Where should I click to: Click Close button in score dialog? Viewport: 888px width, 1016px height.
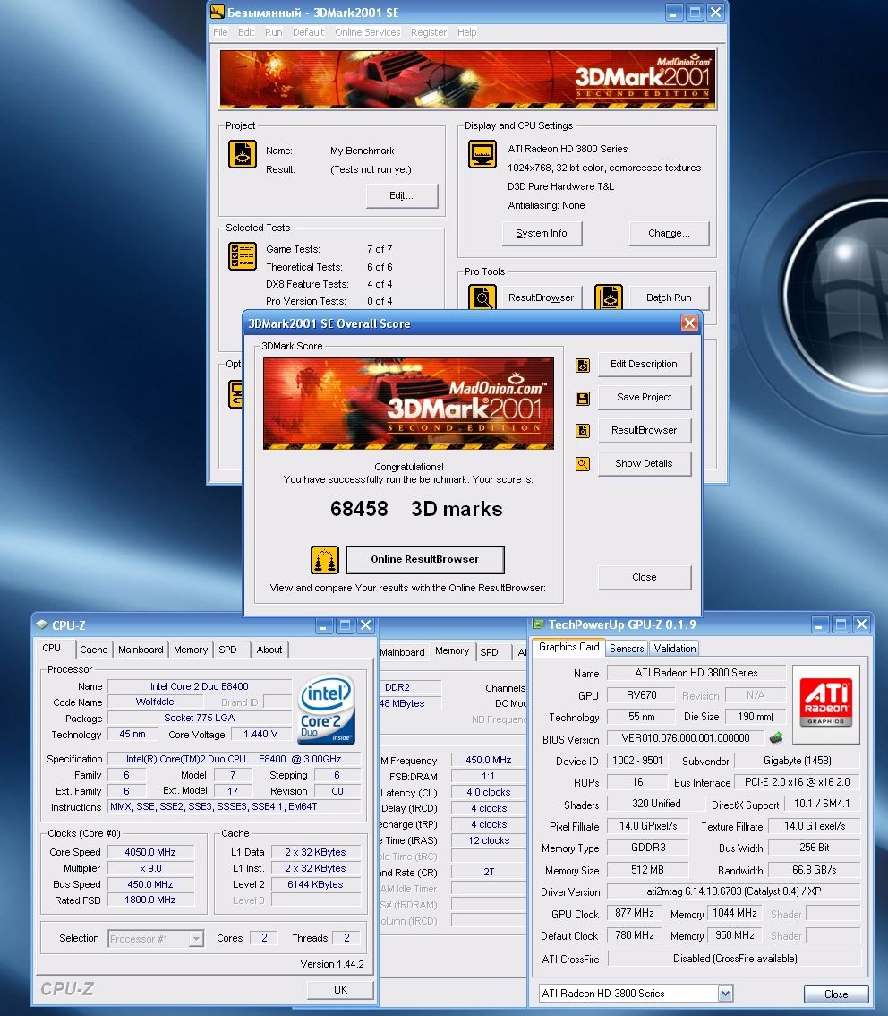click(644, 577)
